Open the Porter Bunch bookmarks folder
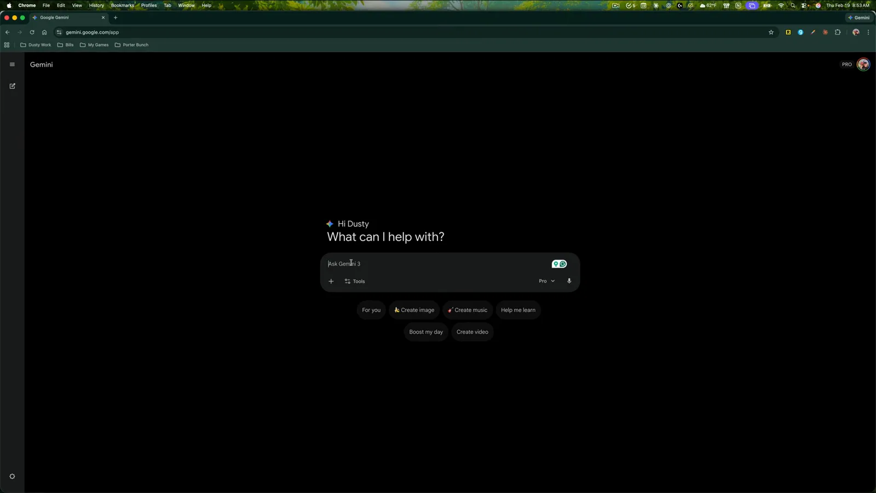876x493 pixels. 131,45
